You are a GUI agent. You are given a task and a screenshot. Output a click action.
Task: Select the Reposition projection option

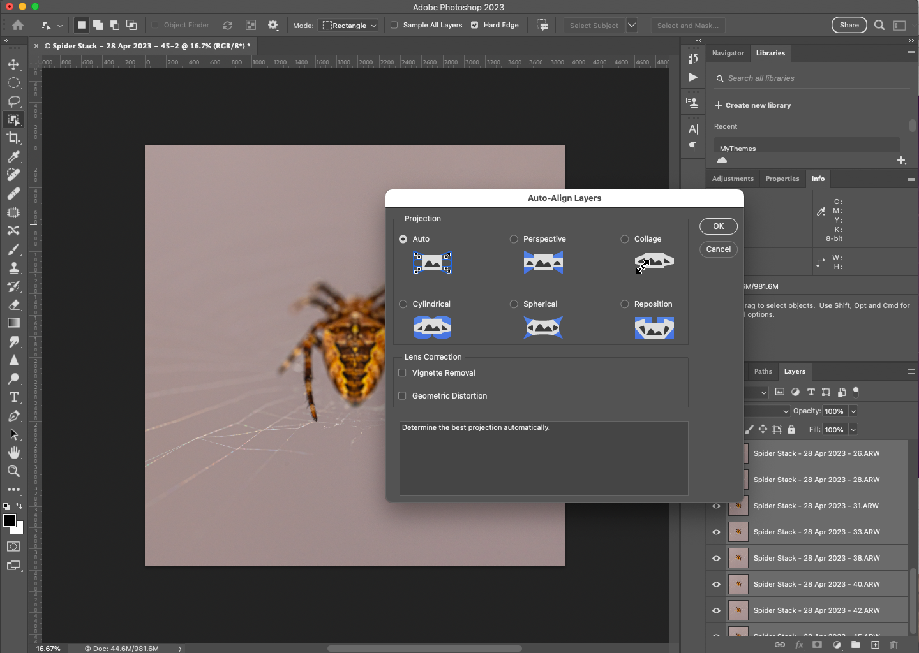[625, 304]
